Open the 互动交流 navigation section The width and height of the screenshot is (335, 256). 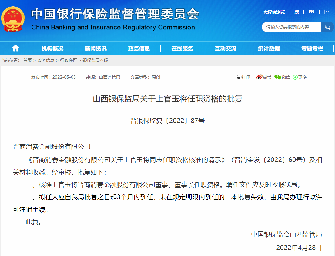[225, 48]
